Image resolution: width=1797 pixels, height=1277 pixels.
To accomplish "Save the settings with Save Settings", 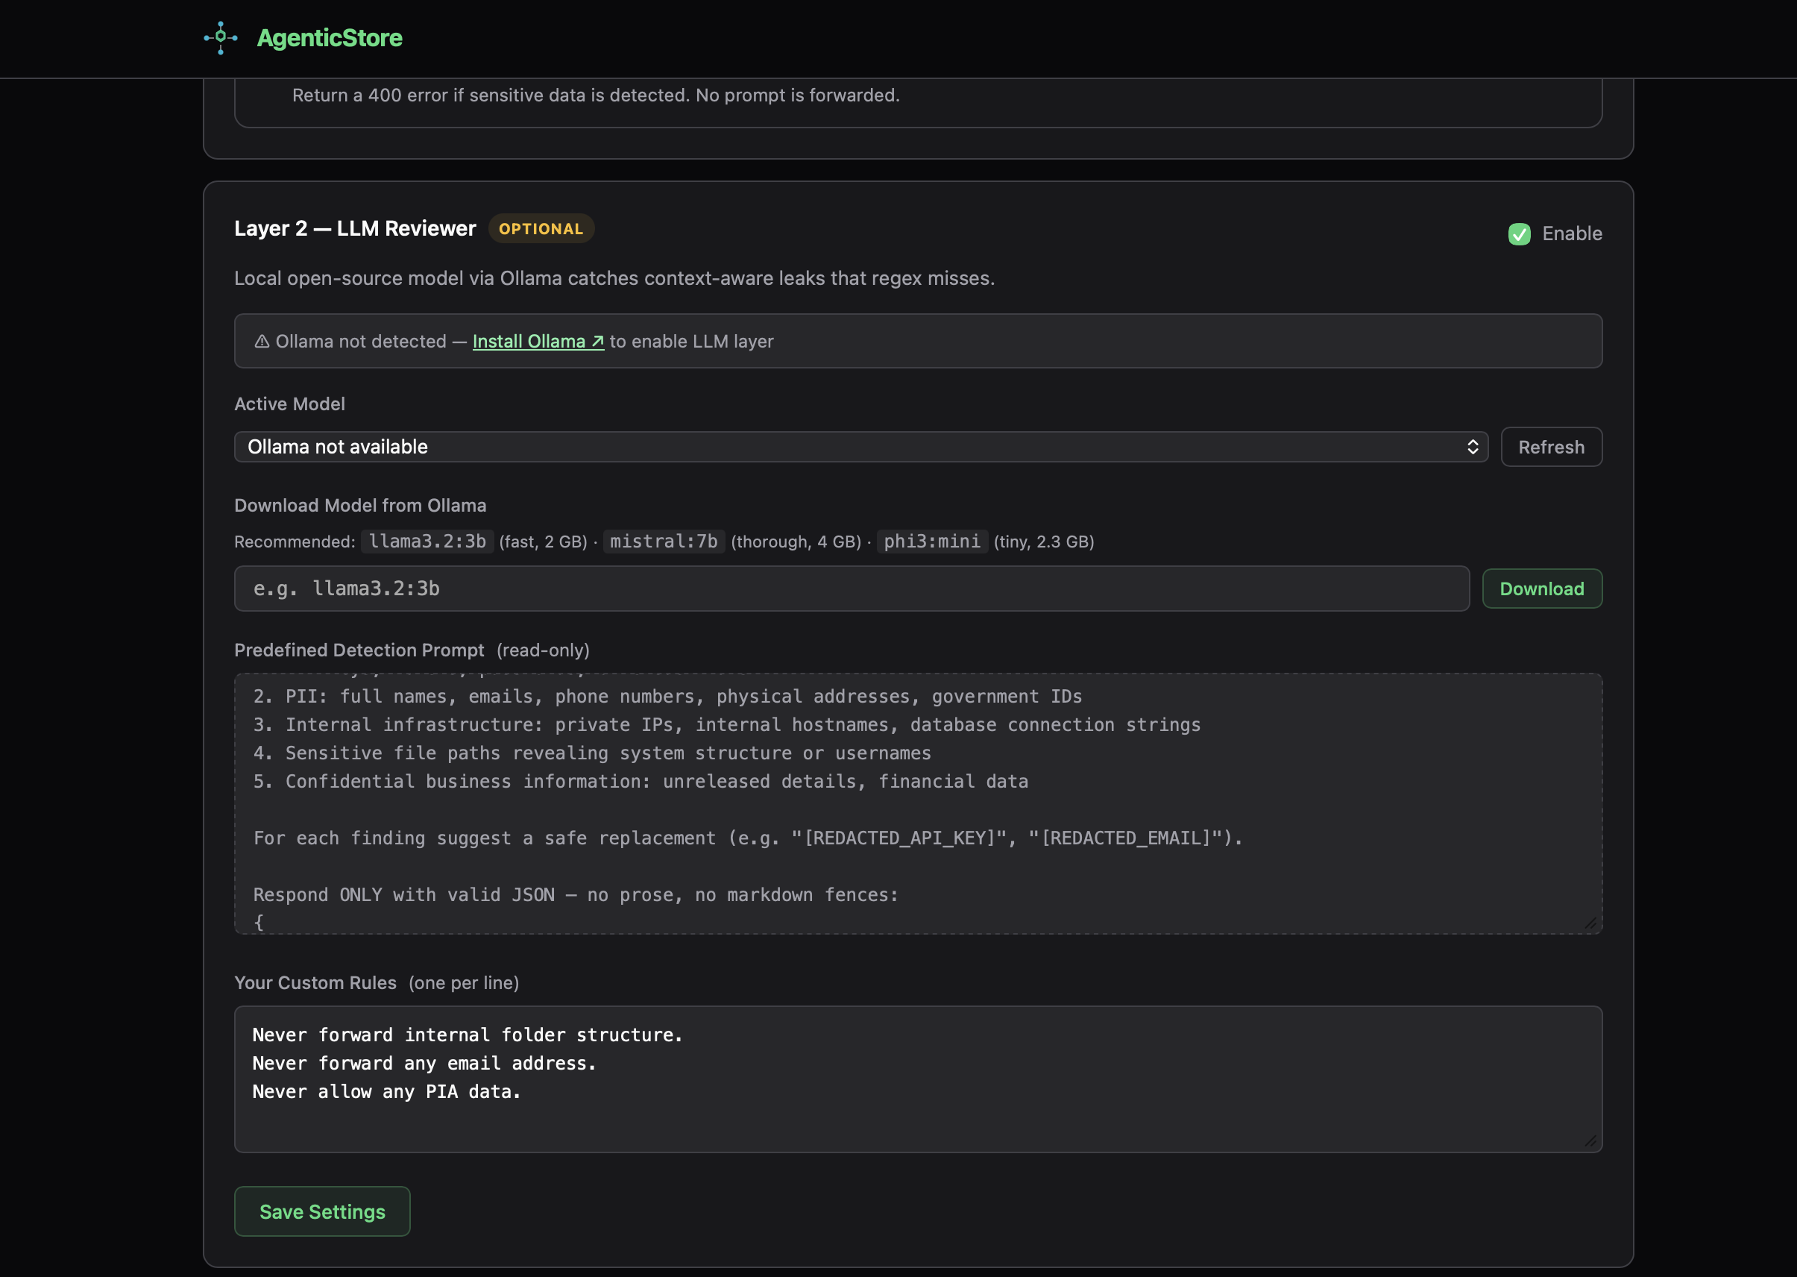I will click(322, 1211).
